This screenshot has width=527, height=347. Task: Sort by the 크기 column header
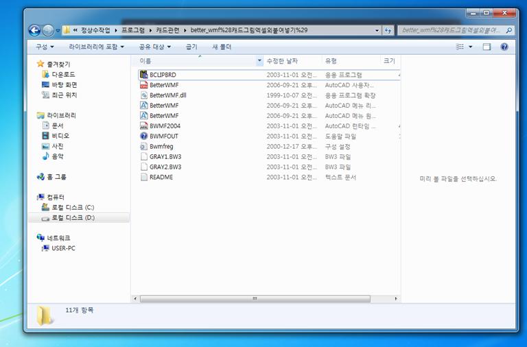(x=389, y=61)
